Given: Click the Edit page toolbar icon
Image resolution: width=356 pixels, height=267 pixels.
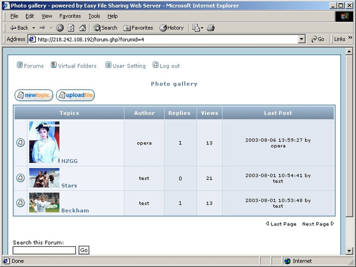Looking at the screenshot, I should click(x=196, y=28).
